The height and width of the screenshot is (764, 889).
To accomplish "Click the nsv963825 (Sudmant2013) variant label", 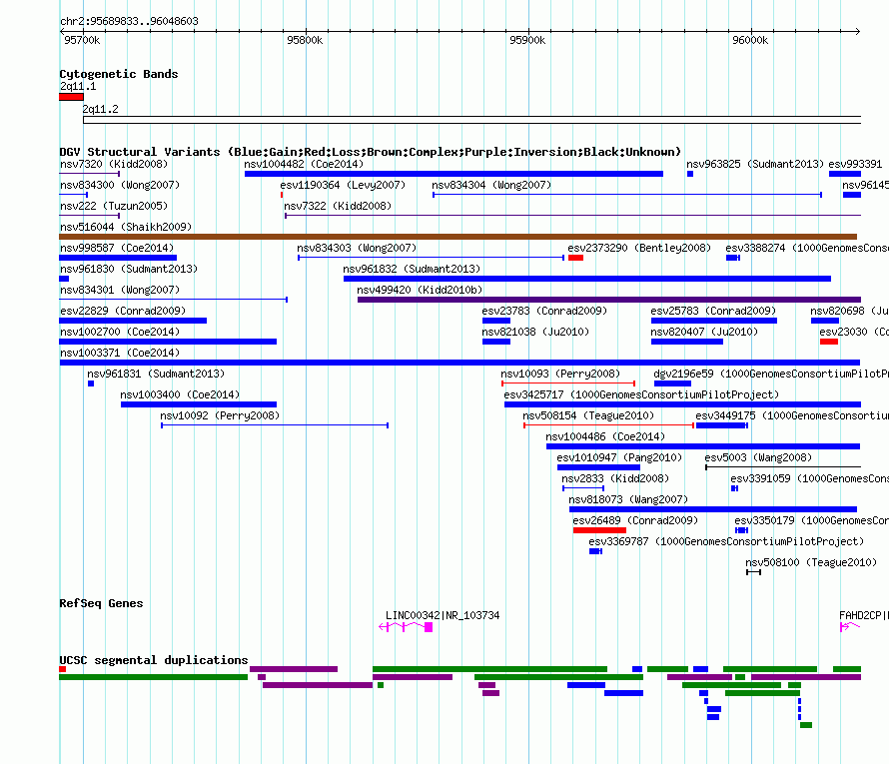I will click(x=755, y=164).
